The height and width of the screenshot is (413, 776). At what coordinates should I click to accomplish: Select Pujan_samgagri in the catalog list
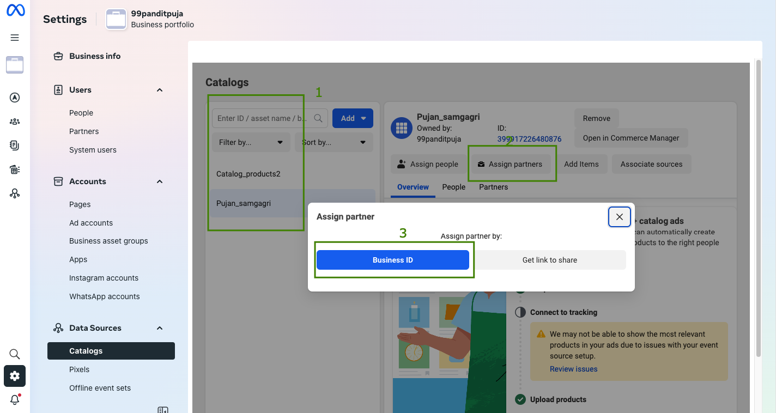[x=293, y=203]
